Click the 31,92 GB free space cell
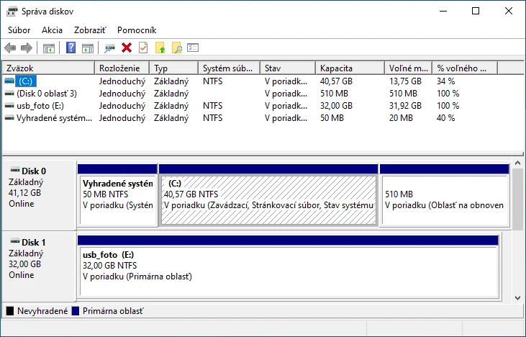Viewport: 526px width, 337px height. (x=405, y=106)
